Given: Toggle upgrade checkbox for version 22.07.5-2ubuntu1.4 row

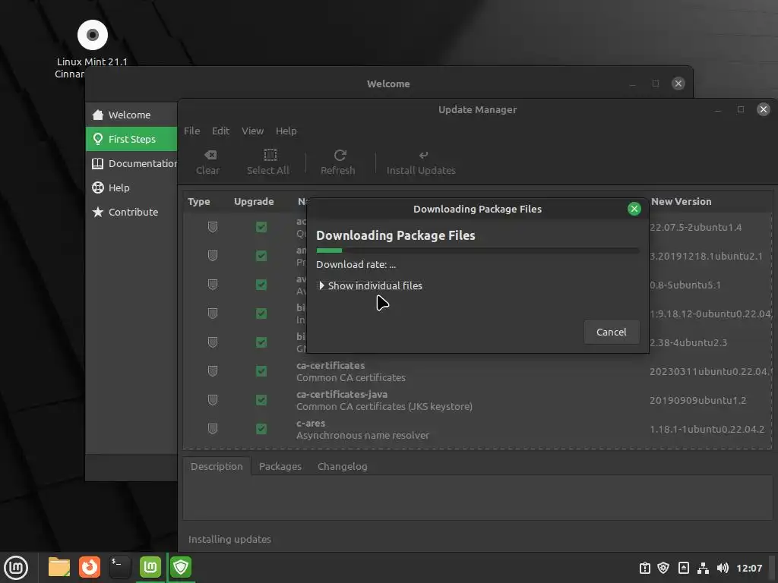Looking at the screenshot, I should point(261,227).
